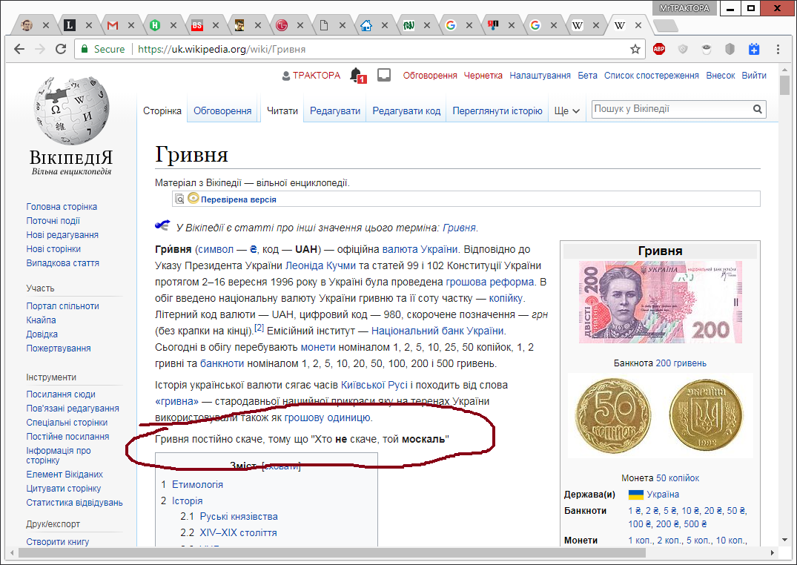
Task: Switch to the BS favicon tab
Action: 196,25
